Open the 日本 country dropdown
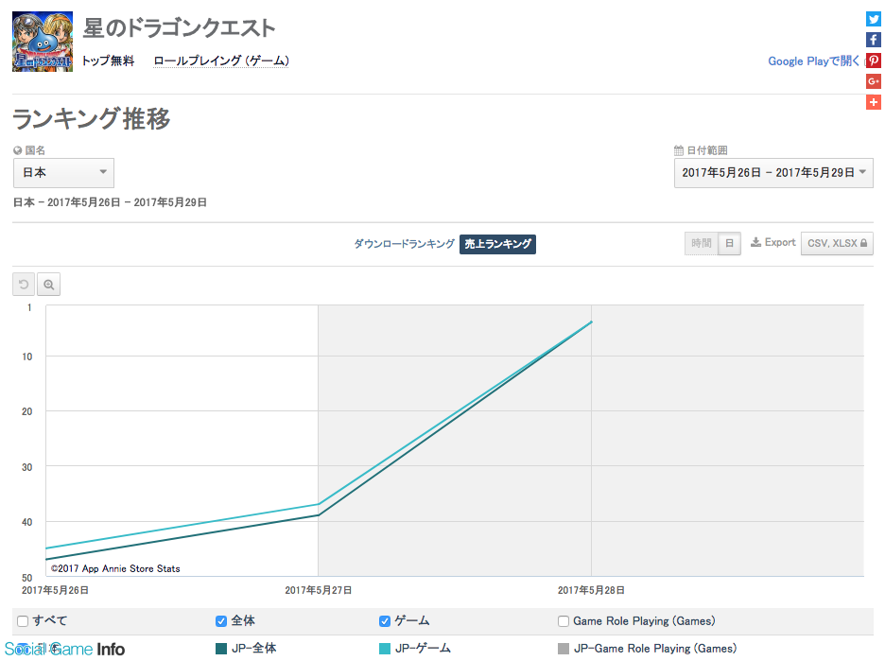 click(x=63, y=173)
